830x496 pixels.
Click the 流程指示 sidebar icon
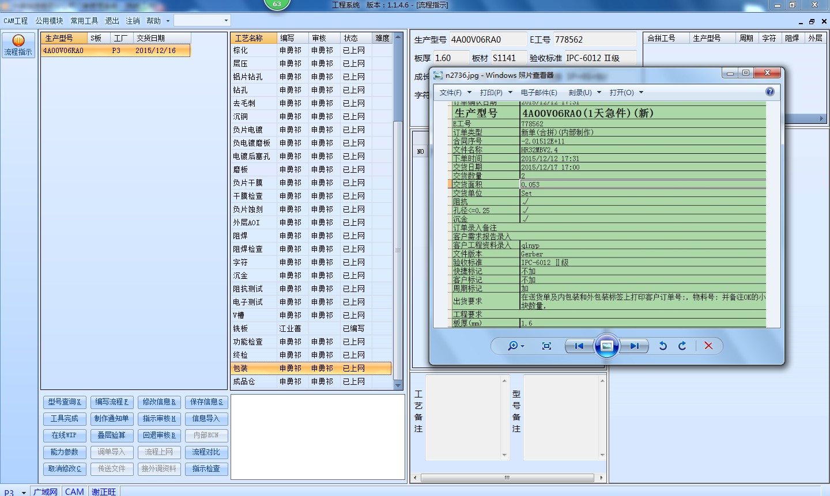click(x=18, y=46)
